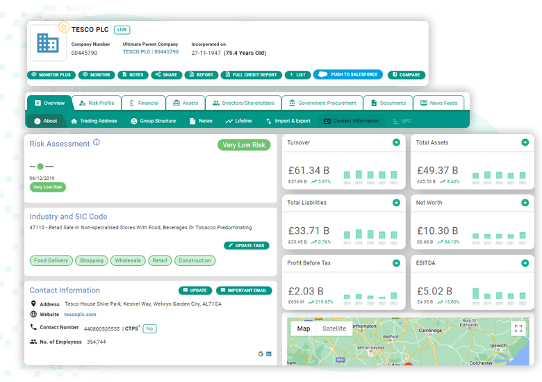Open the Trading Address sub-tab
This screenshot has width=542, height=382.
tap(94, 121)
